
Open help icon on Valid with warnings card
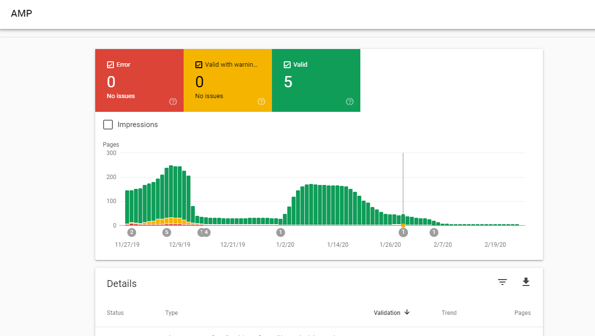tap(261, 102)
